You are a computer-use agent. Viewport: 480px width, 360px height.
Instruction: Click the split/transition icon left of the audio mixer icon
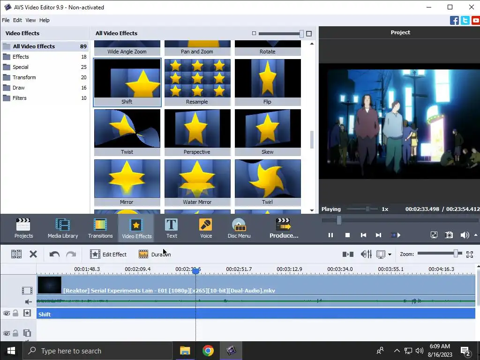(x=348, y=254)
